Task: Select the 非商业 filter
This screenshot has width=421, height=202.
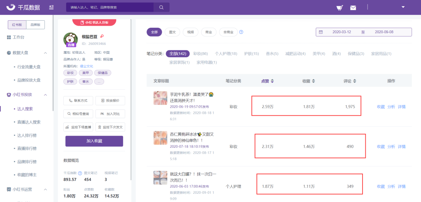Action: pyautogui.click(x=228, y=32)
